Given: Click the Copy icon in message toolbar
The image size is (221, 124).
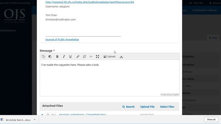Looking at the screenshot, I should point(44,56).
